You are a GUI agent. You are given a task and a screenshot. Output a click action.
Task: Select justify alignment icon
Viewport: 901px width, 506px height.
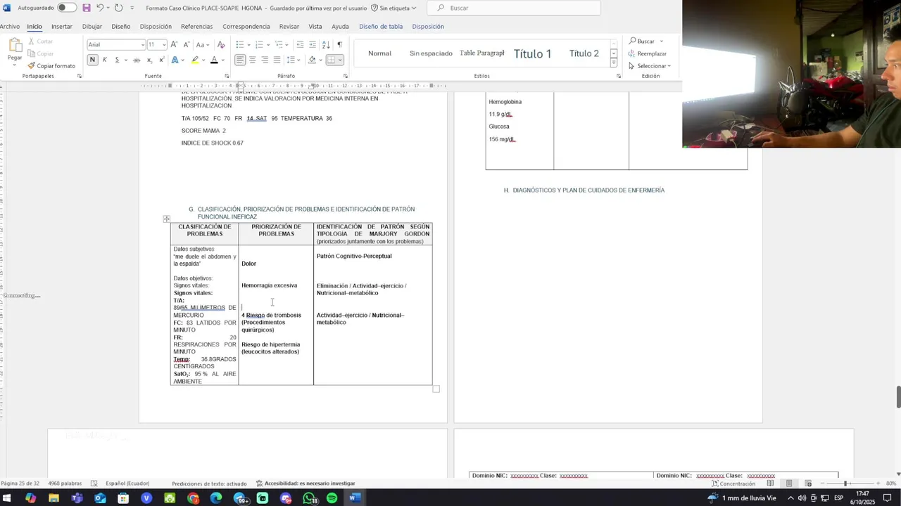(x=277, y=60)
